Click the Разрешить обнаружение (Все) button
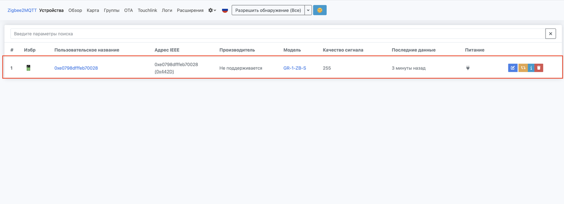This screenshot has height=204, width=564. [268, 10]
